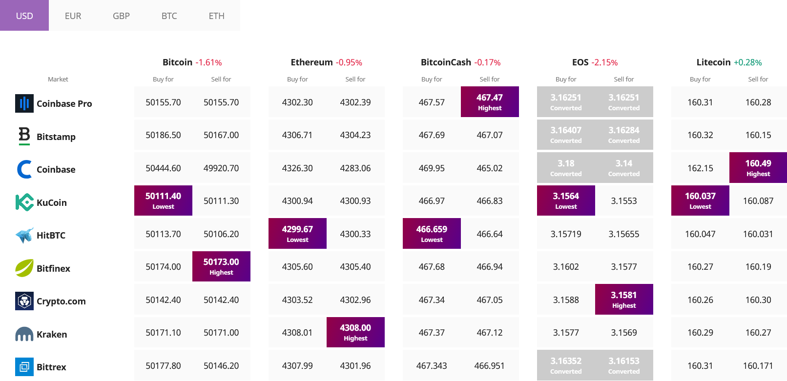Image resolution: width=787 pixels, height=381 pixels.
Task: Switch to the GBP currency tab
Action: pos(121,16)
